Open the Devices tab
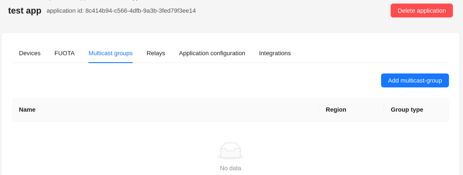 (30, 53)
